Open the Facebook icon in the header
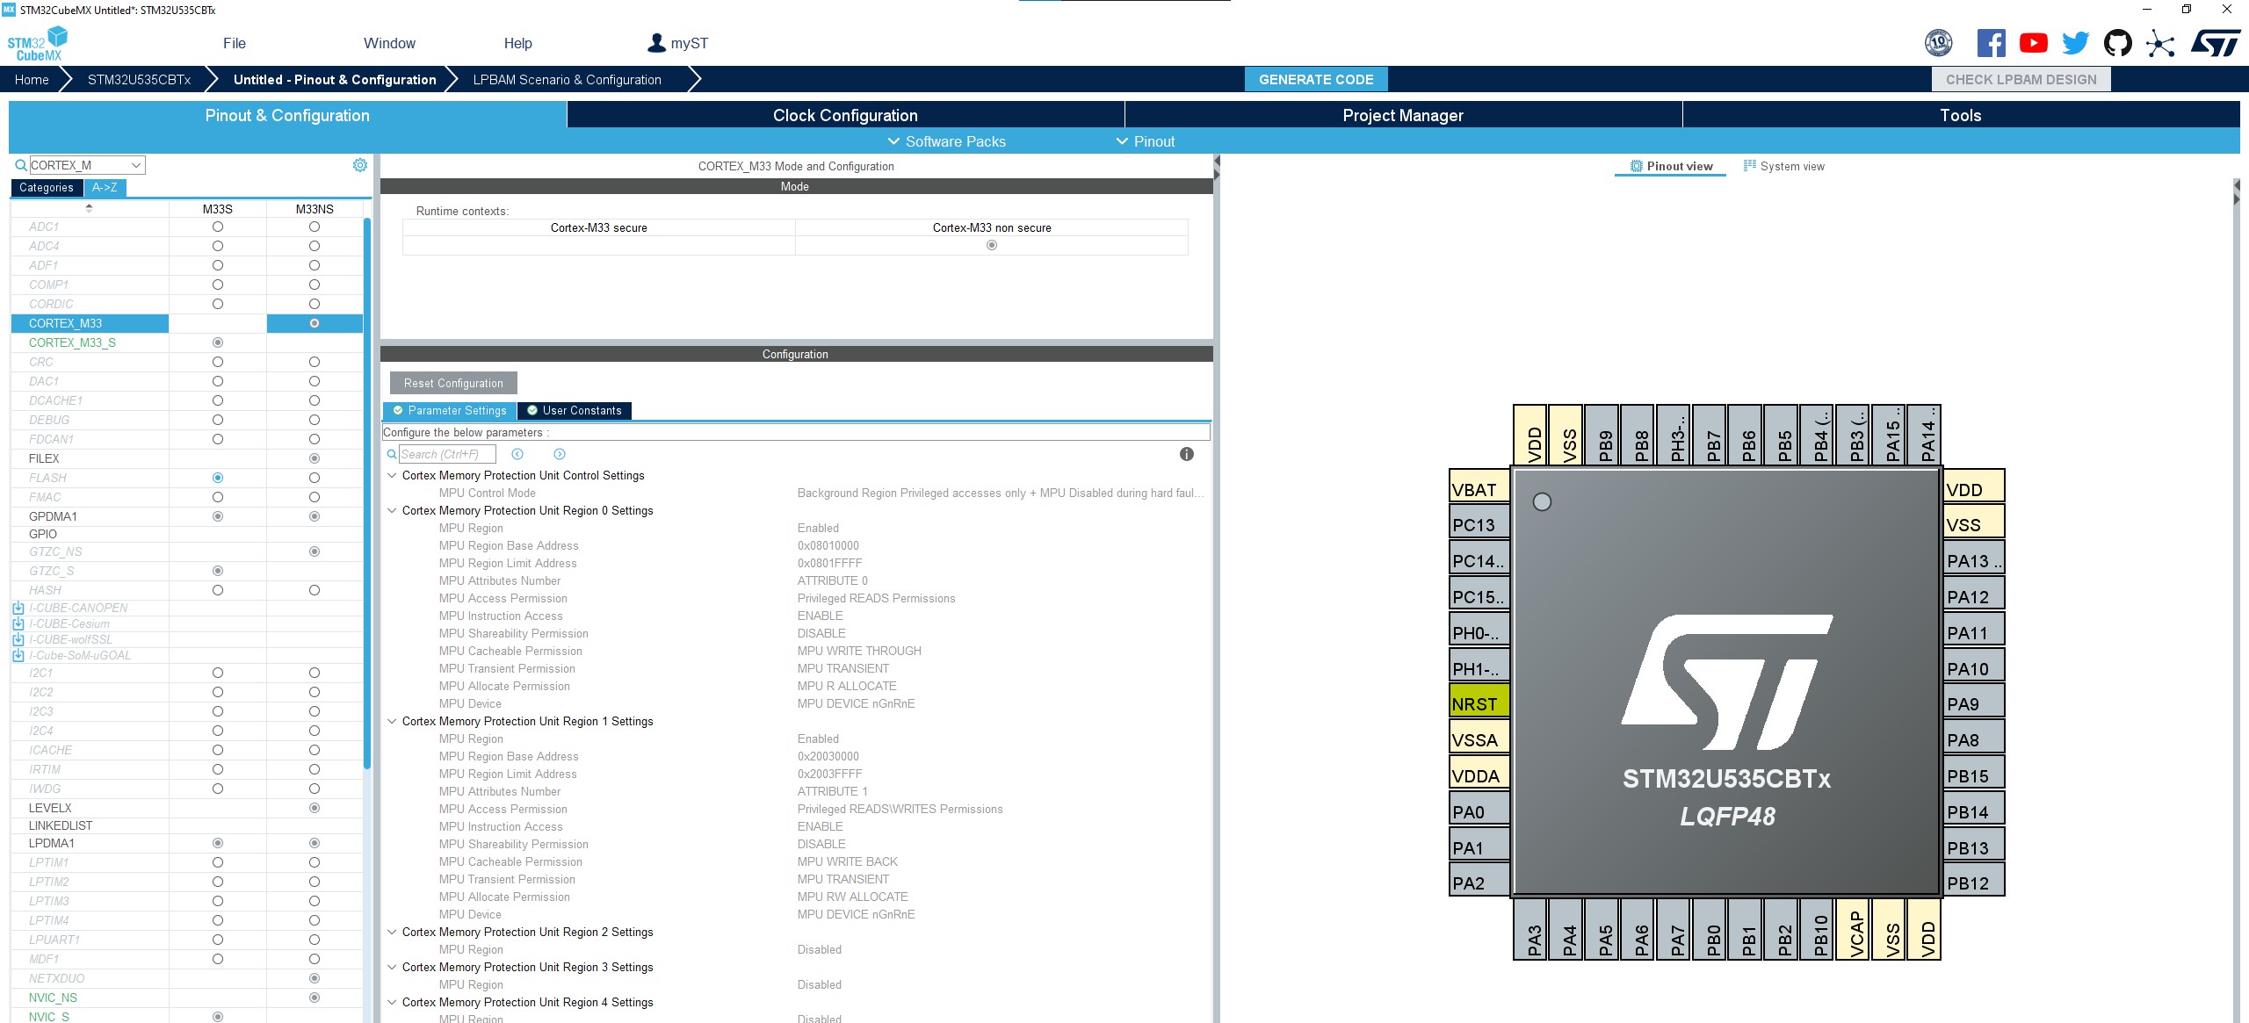2249x1023 pixels. coord(1991,42)
